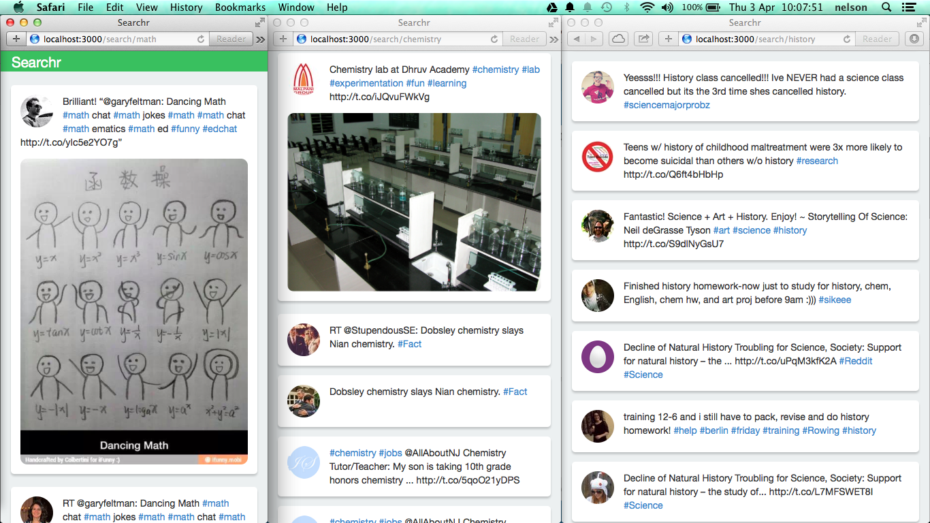
Task: Click Reader button in chemistry window
Action: (x=524, y=39)
